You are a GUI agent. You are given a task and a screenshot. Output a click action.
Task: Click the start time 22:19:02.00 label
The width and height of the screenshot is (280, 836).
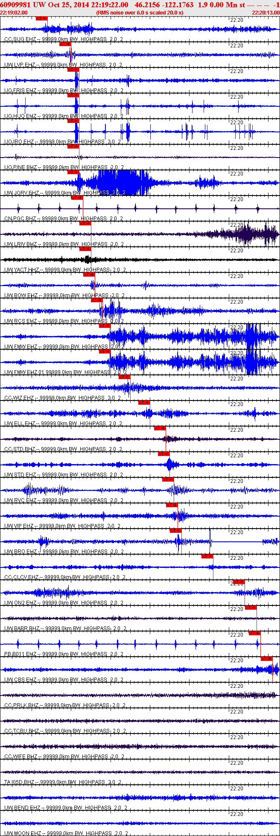[x=14, y=13]
